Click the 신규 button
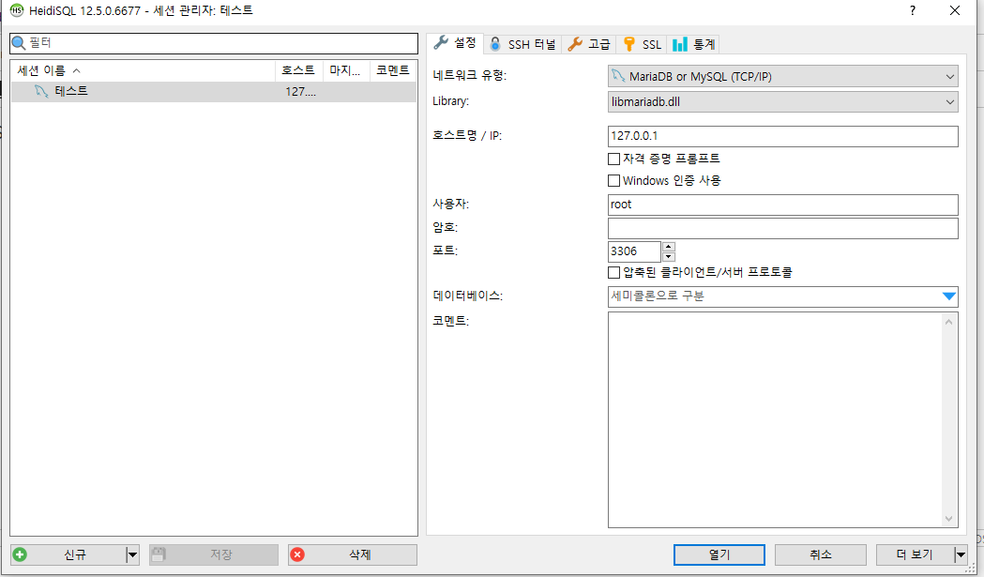Image resolution: width=984 pixels, height=577 pixels. tap(68, 555)
